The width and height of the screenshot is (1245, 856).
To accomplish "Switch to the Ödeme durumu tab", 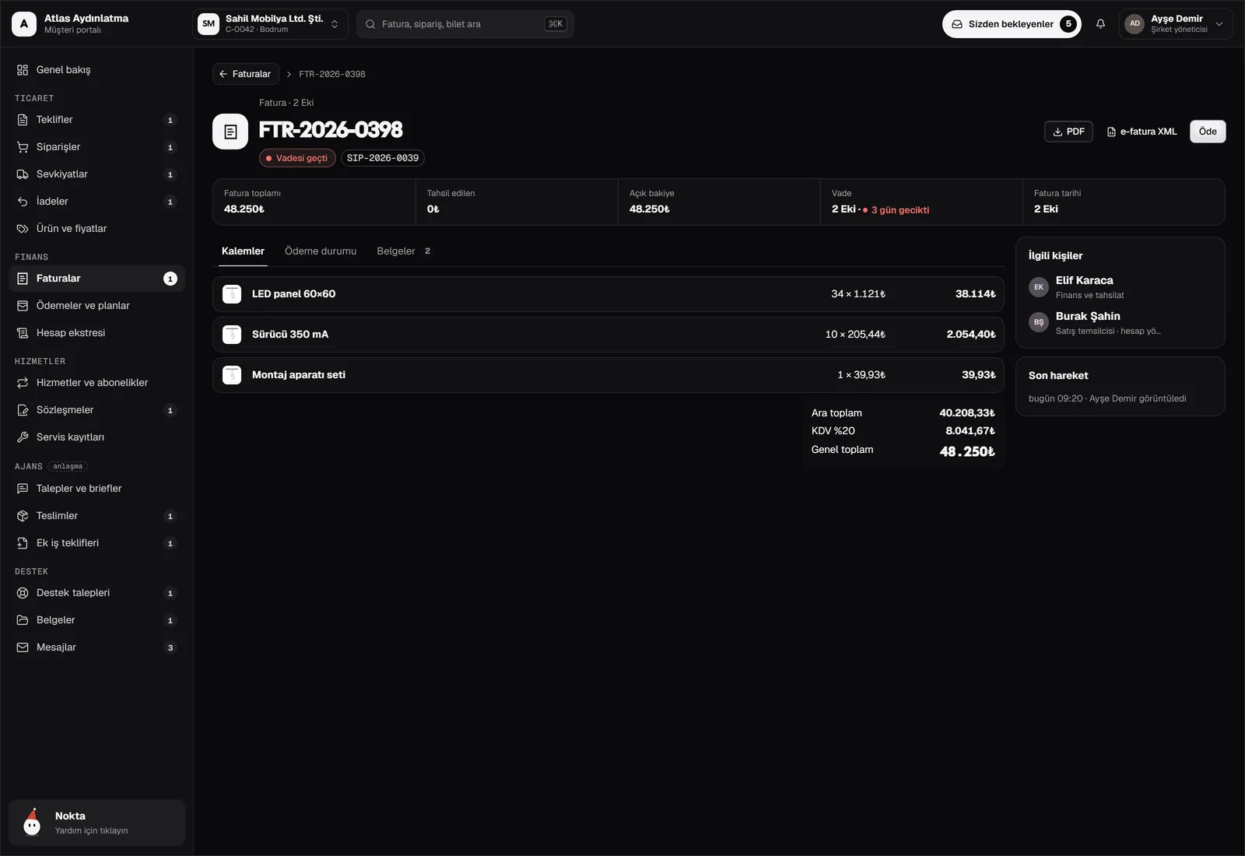I will click(321, 251).
